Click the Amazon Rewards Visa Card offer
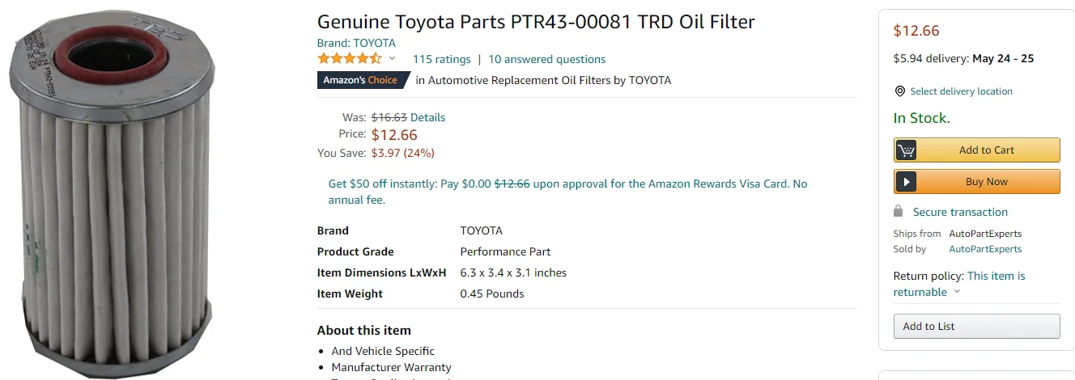Image resolution: width=1075 pixels, height=380 pixels. point(567,192)
